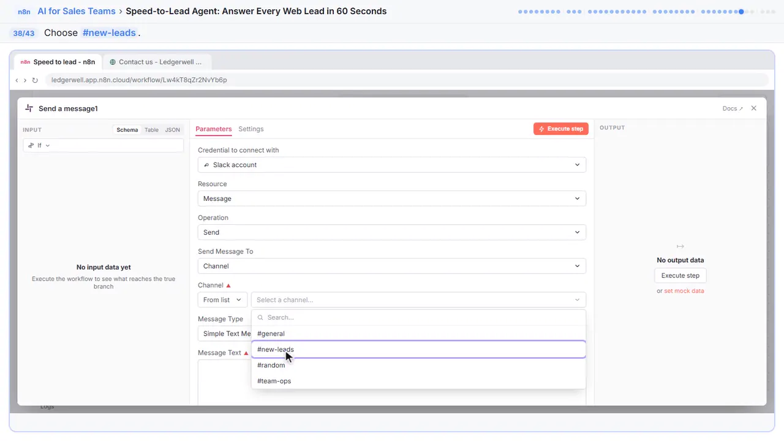Click the 38/43 step counter badge
Viewport: 784px width, 441px height.
coord(24,33)
